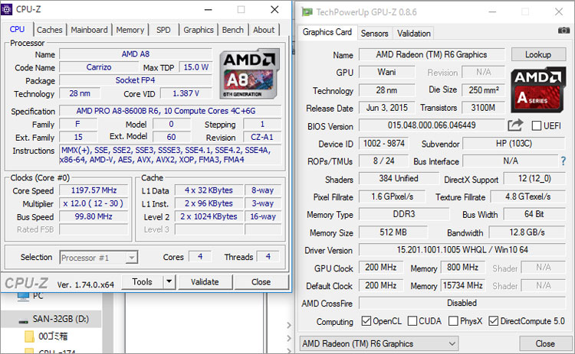Click the Shaders value 384 Unified

[399, 178]
